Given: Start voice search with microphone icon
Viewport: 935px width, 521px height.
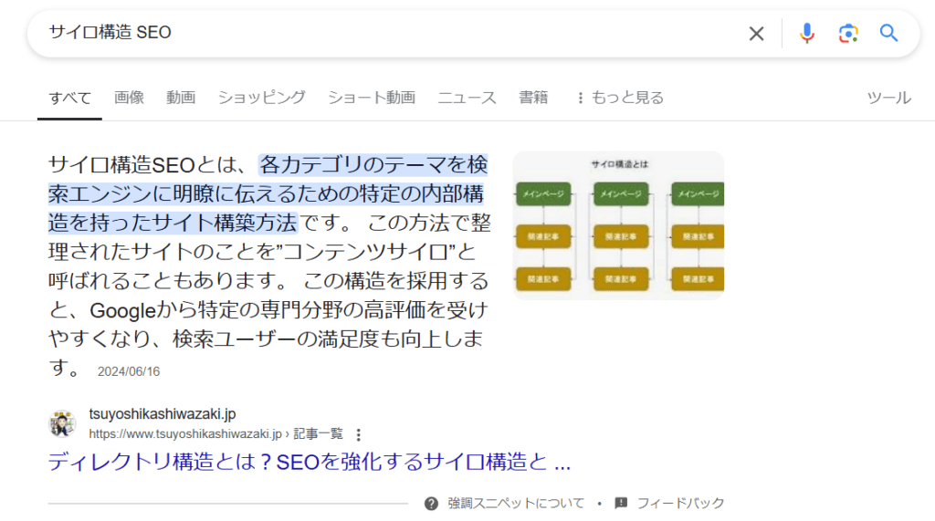Looking at the screenshot, I should (806, 34).
